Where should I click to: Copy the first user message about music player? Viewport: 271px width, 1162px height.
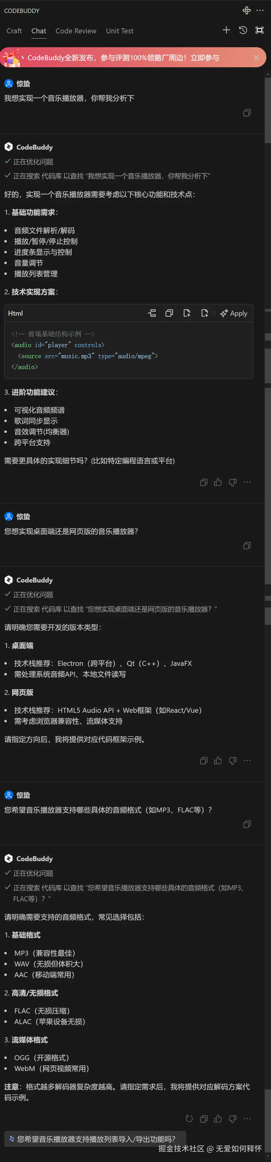pyautogui.click(x=247, y=113)
